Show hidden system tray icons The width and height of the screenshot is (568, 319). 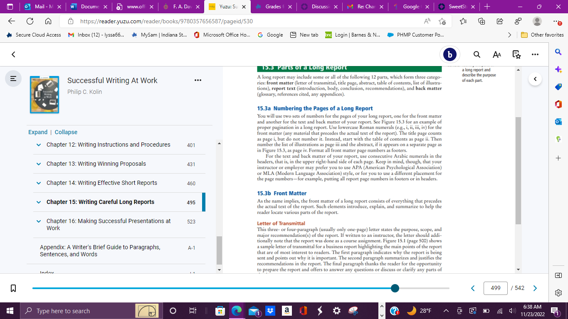pyautogui.click(x=446, y=311)
